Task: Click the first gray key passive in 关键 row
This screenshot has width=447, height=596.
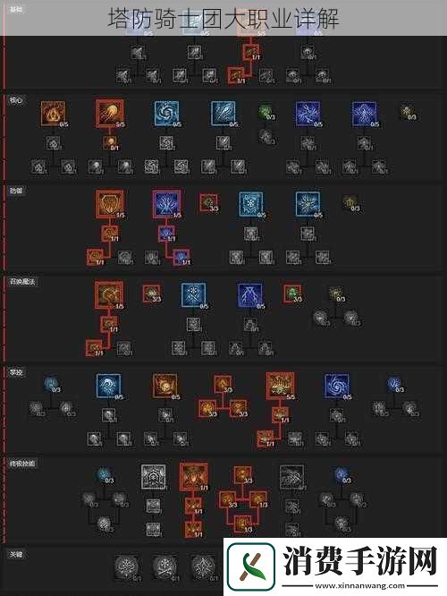Action: 126,567
